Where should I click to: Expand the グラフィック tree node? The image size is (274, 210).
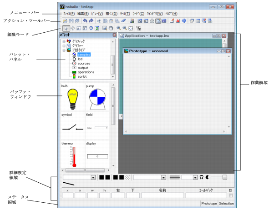pyautogui.click(x=64, y=41)
